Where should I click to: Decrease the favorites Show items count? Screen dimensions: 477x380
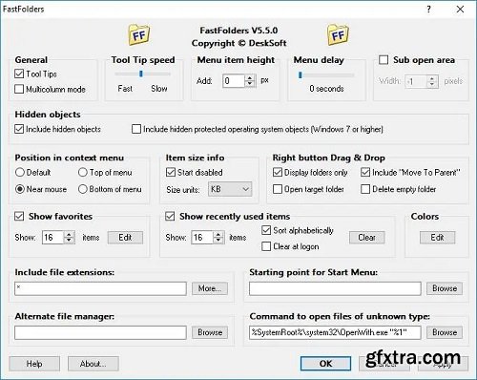pyautogui.click(x=69, y=241)
